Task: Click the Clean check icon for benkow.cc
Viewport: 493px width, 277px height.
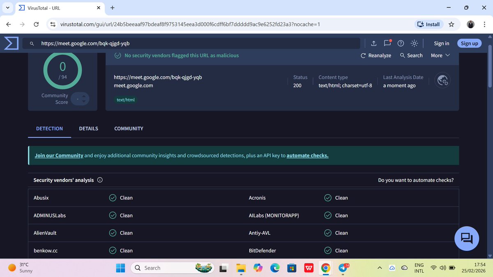Action: point(113,250)
